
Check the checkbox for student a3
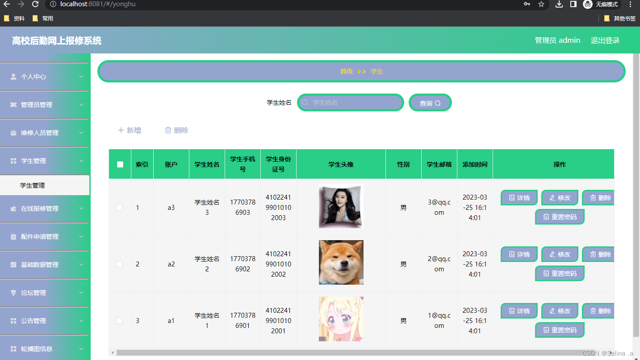click(119, 208)
